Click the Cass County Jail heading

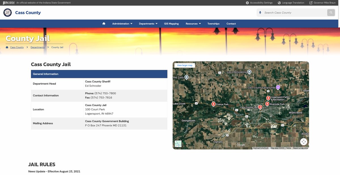[51, 64]
